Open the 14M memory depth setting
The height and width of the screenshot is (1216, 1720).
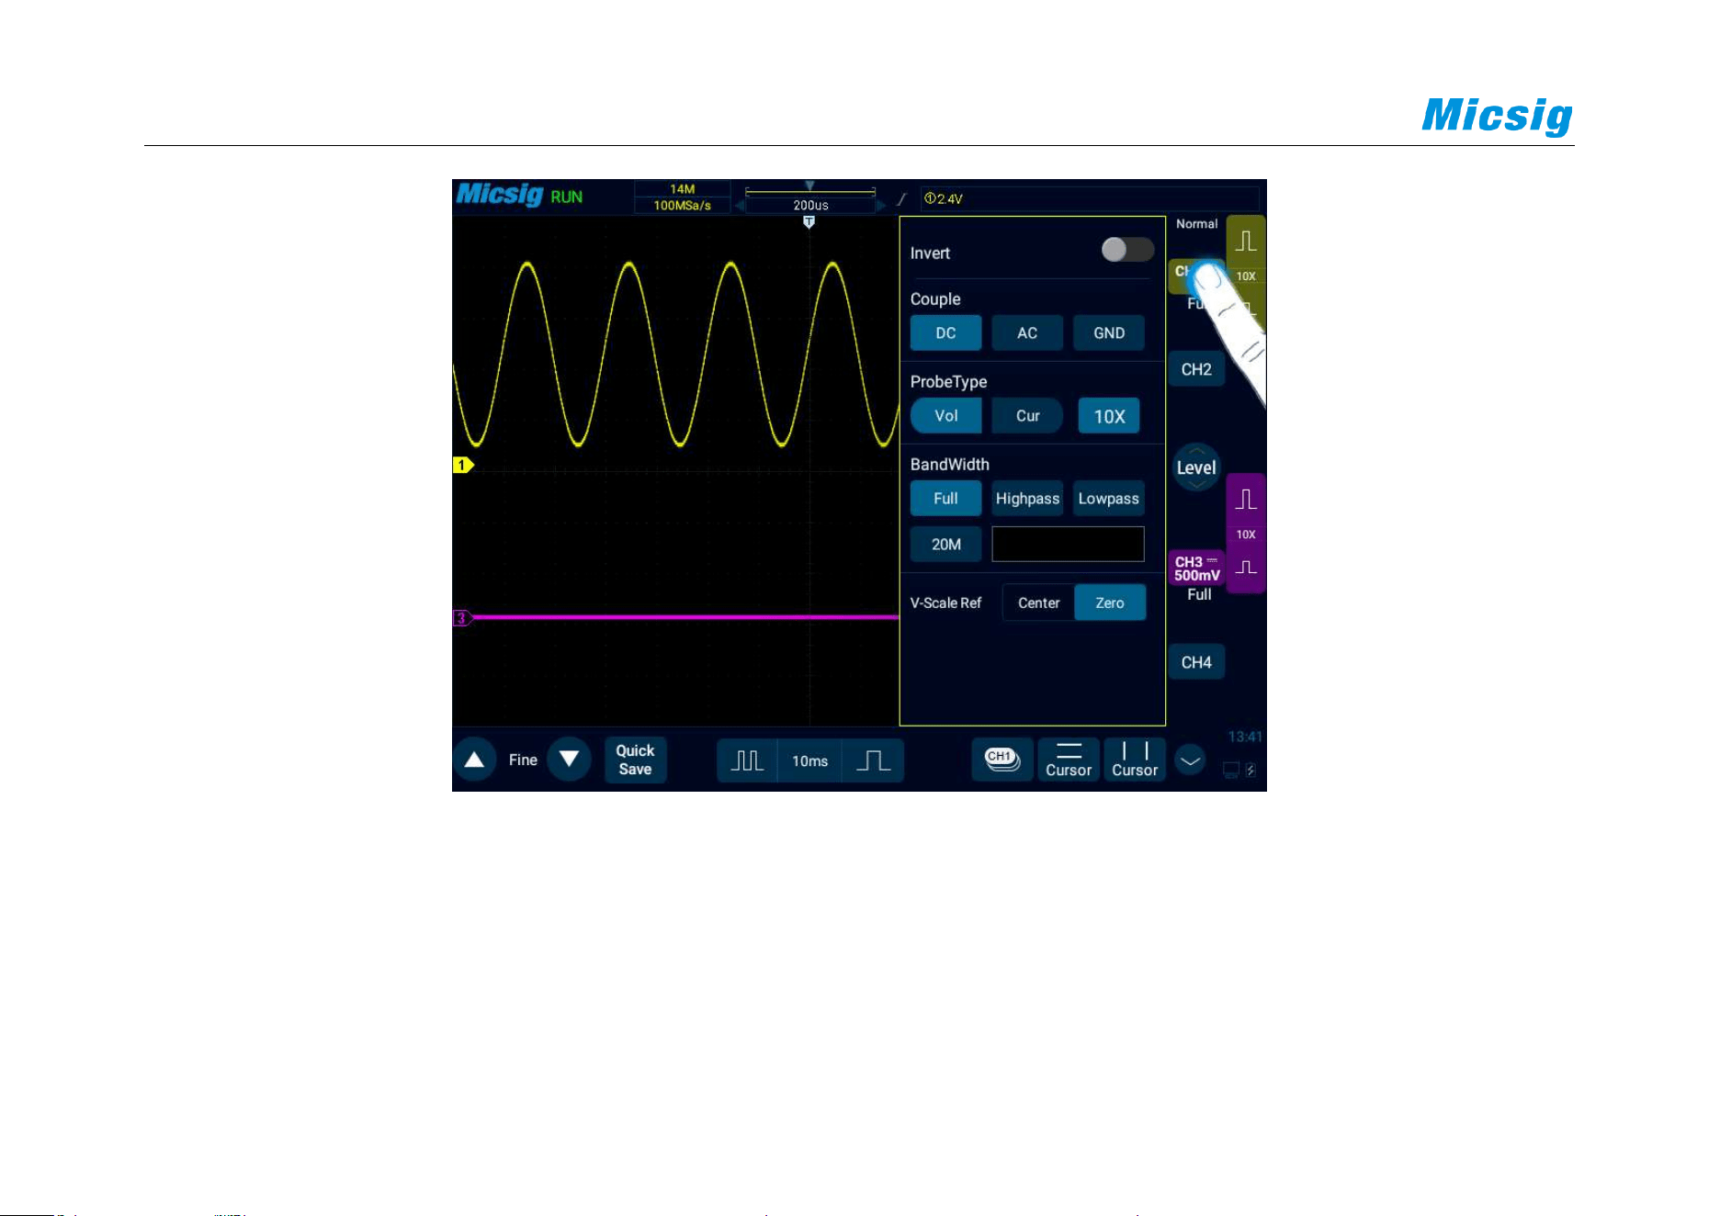tap(682, 189)
